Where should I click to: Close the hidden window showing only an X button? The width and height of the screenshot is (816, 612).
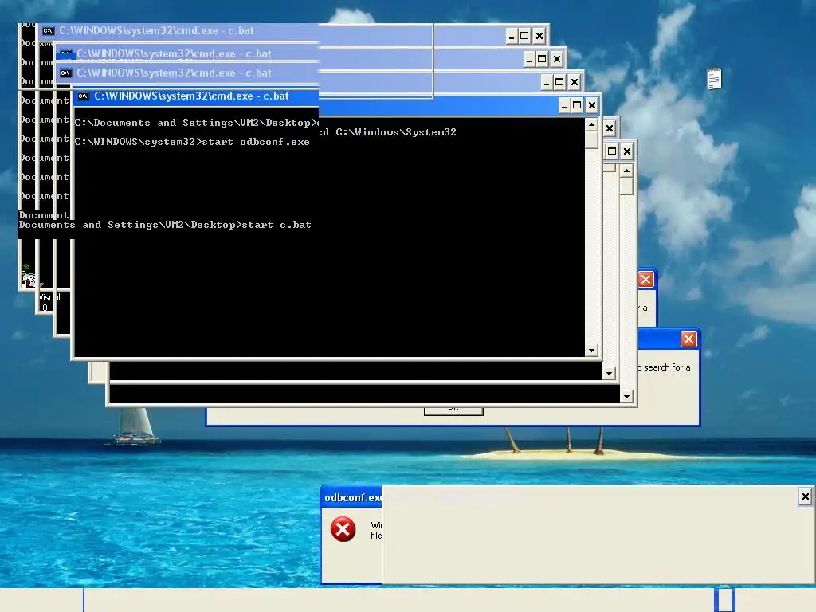tap(610, 128)
